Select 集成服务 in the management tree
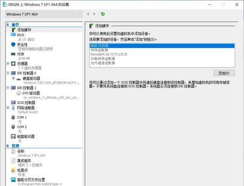This screenshot has height=186, width=244. 24,161
